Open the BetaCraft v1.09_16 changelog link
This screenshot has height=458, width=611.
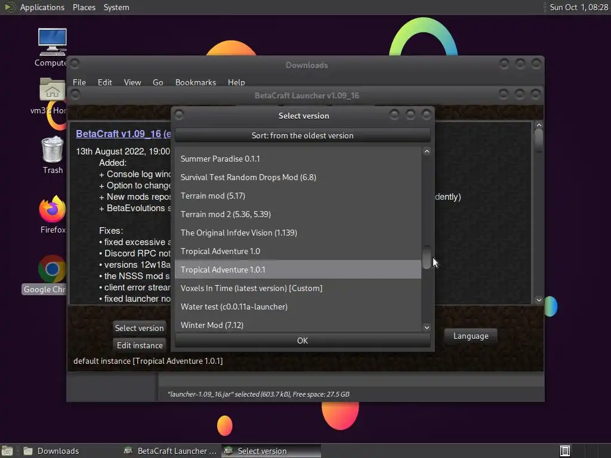click(x=123, y=134)
